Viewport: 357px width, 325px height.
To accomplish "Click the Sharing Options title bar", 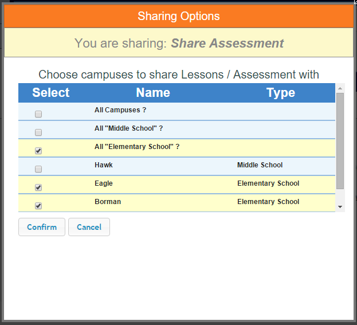I will point(179,16).
